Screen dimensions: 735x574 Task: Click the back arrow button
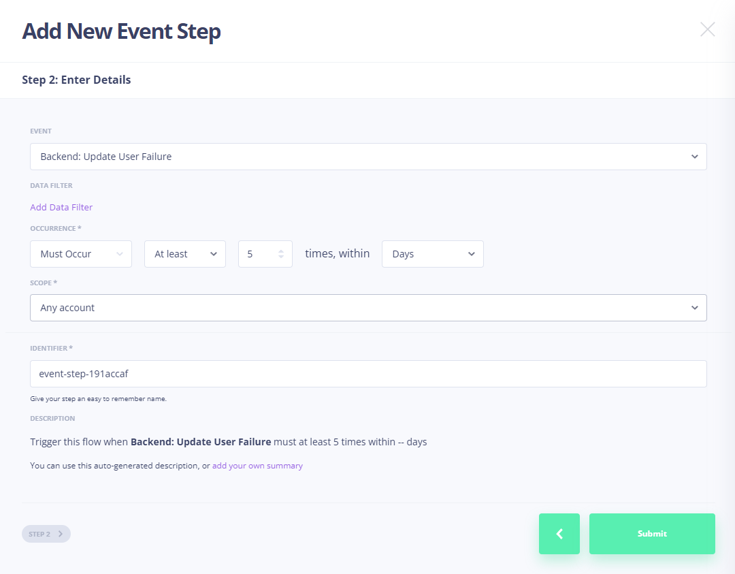point(559,534)
